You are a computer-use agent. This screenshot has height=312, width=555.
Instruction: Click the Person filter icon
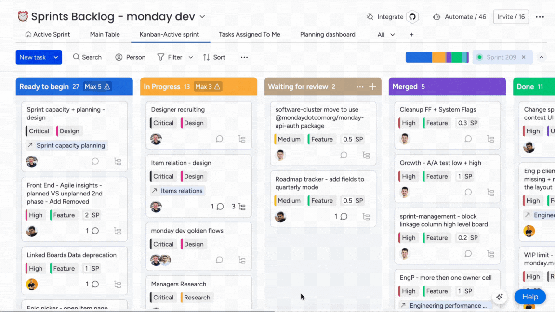(x=118, y=57)
